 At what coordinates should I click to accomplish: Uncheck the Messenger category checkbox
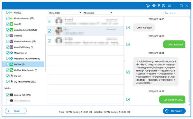click(8, 53)
